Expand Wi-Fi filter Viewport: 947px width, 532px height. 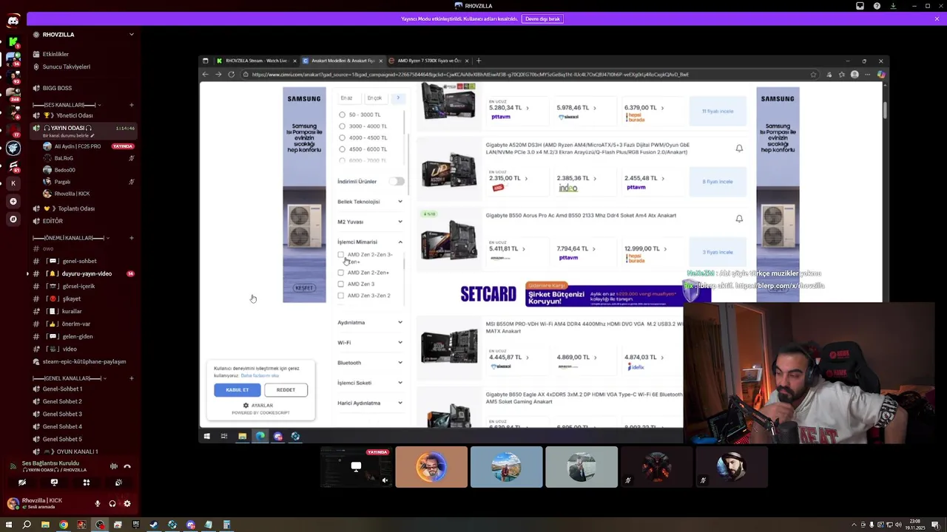pyautogui.click(x=370, y=343)
